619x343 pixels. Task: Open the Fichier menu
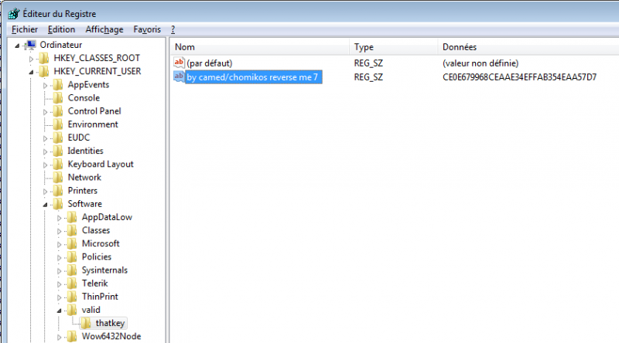[25, 29]
